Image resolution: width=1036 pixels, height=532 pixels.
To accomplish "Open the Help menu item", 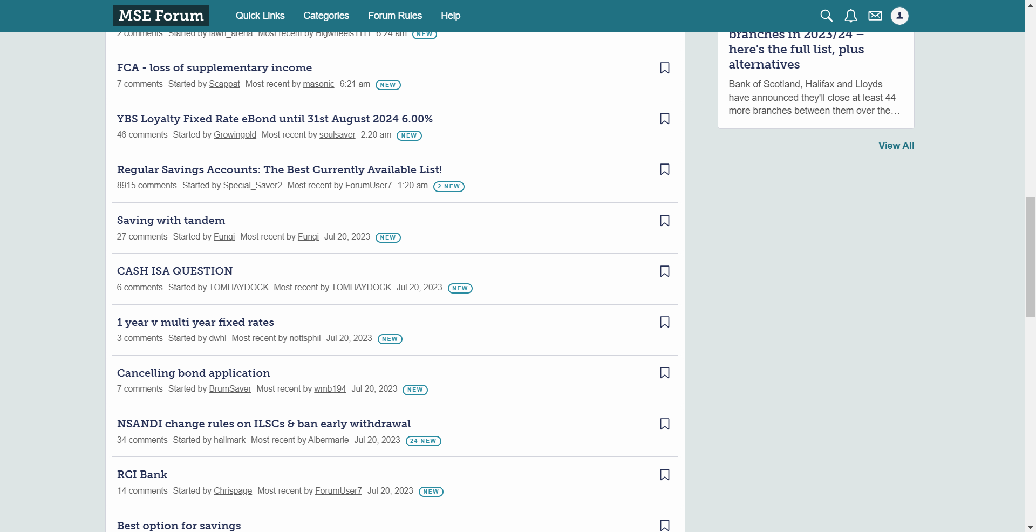I will click(451, 16).
